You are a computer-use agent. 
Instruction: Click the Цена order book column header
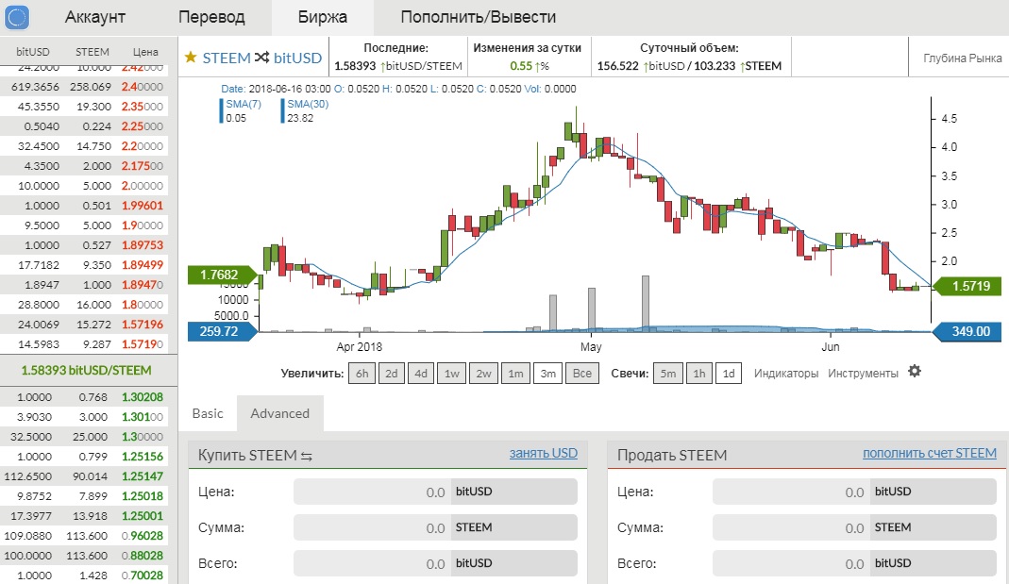click(x=145, y=52)
